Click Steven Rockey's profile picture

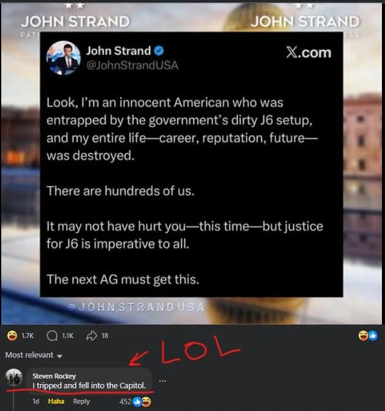14,377
